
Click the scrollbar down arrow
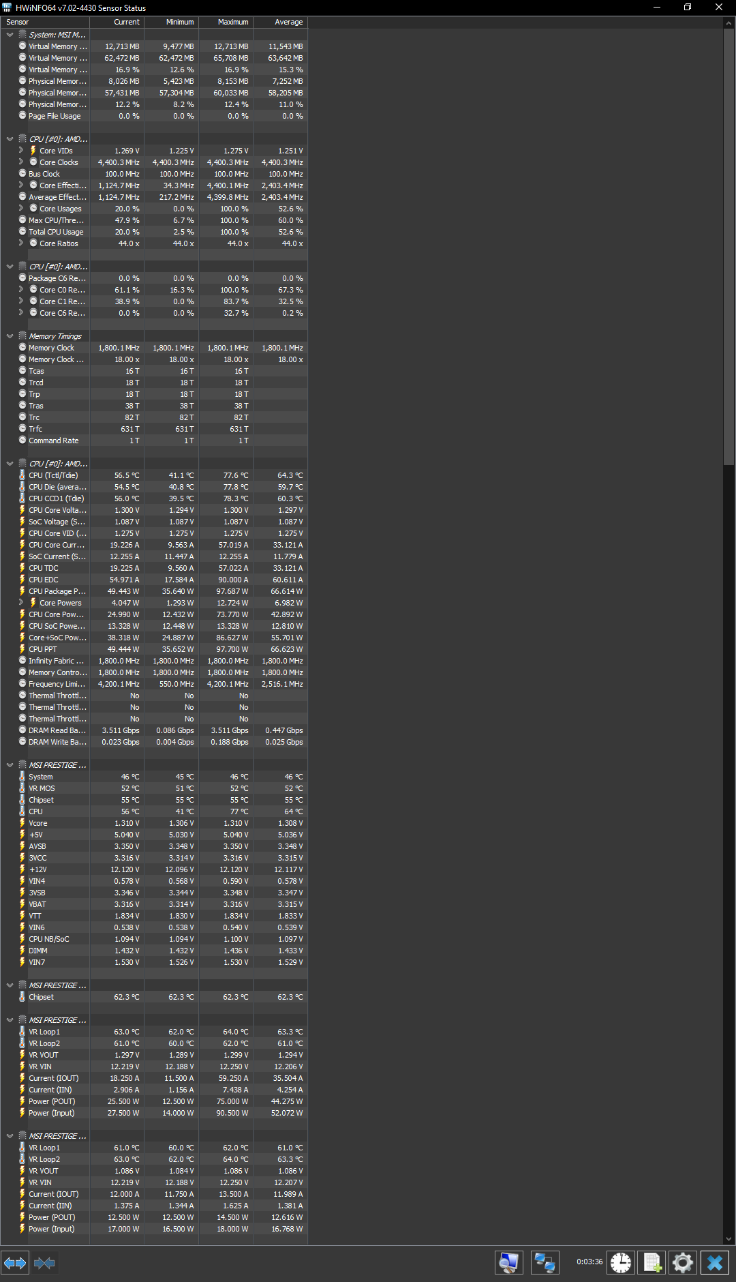[x=729, y=1239]
